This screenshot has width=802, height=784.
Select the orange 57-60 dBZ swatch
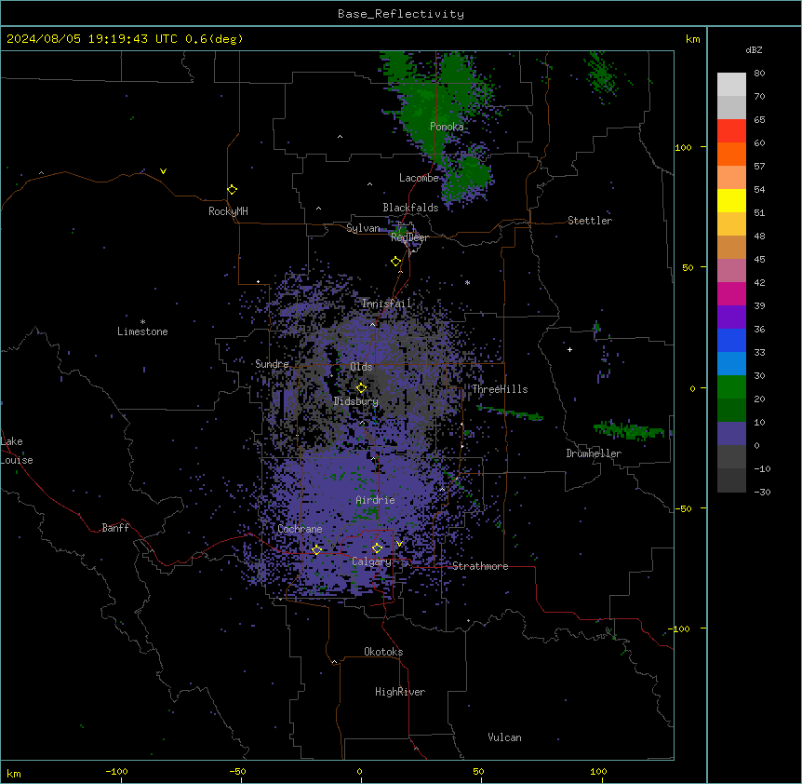pyautogui.click(x=731, y=154)
